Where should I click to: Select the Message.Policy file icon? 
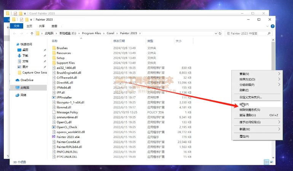(x=54, y=112)
